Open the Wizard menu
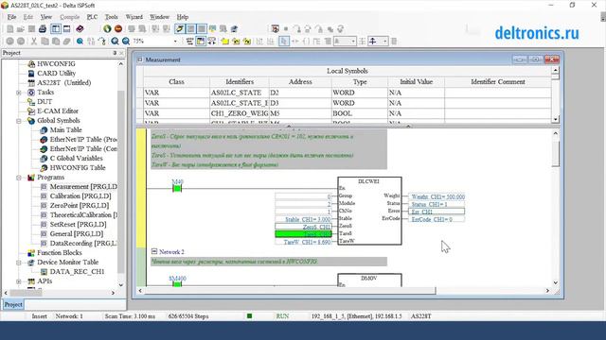This screenshot has height=340, width=606. 134,17
